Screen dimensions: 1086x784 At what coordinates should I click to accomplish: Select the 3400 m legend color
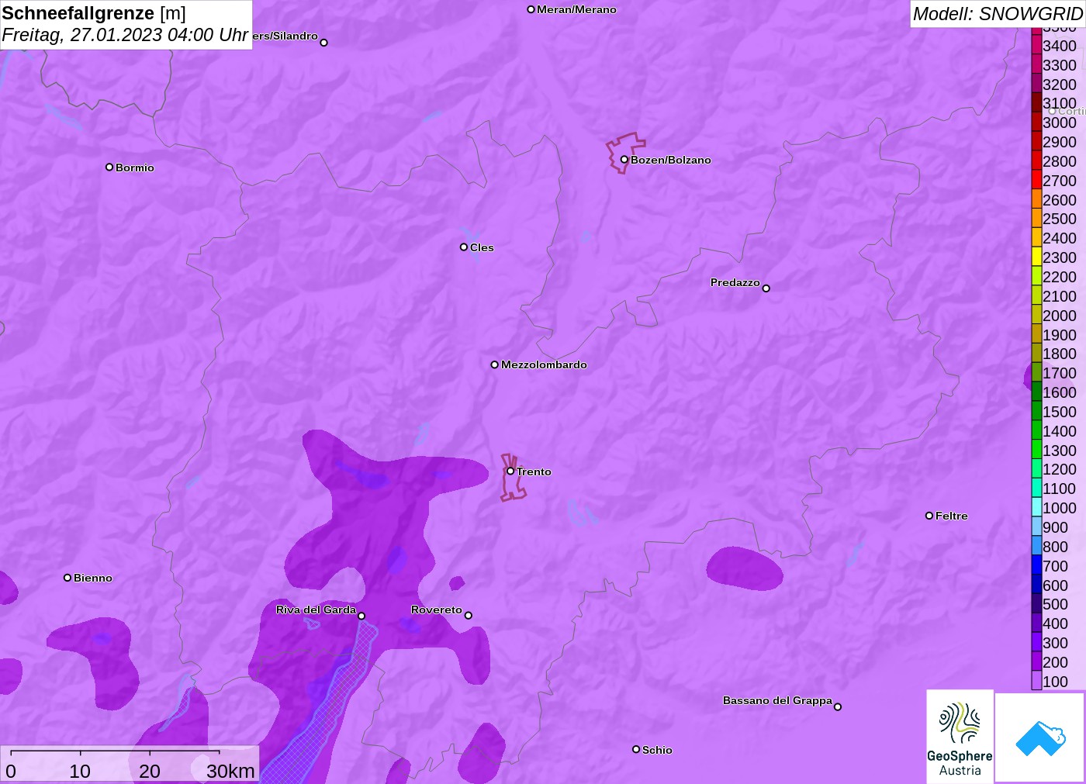click(x=1036, y=45)
